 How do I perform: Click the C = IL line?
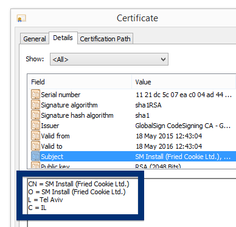pyautogui.click(x=37, y=208)
